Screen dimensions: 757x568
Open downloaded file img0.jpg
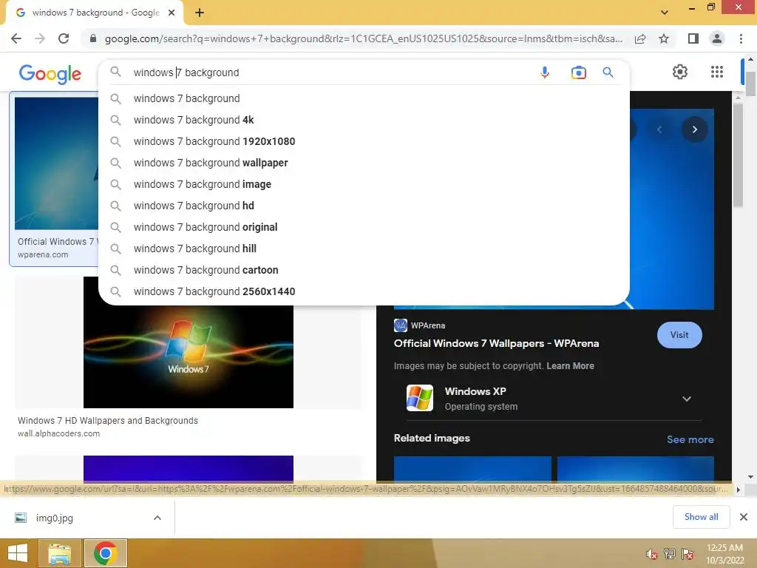click(55, 518)
